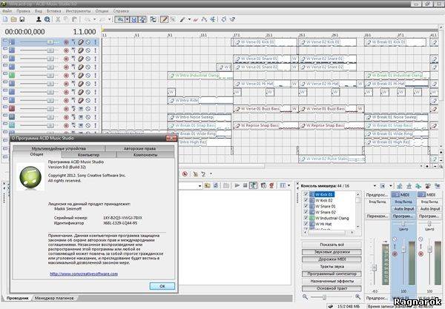Image resolution: width=445 pixels, height=309 pixels.
Task: Click the Программный синтезатор button
Action: coord(332,274)
